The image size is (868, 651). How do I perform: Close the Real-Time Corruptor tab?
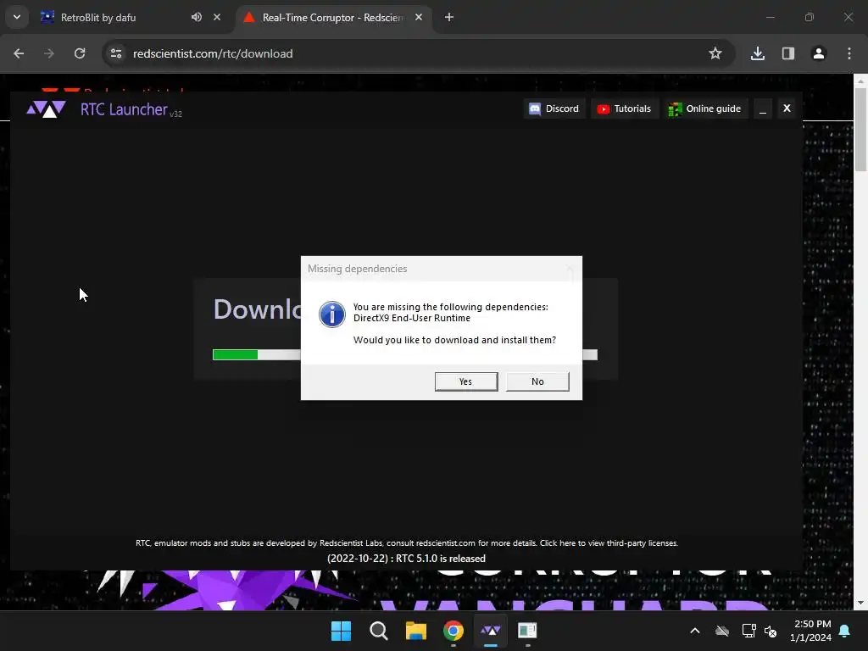419,17
